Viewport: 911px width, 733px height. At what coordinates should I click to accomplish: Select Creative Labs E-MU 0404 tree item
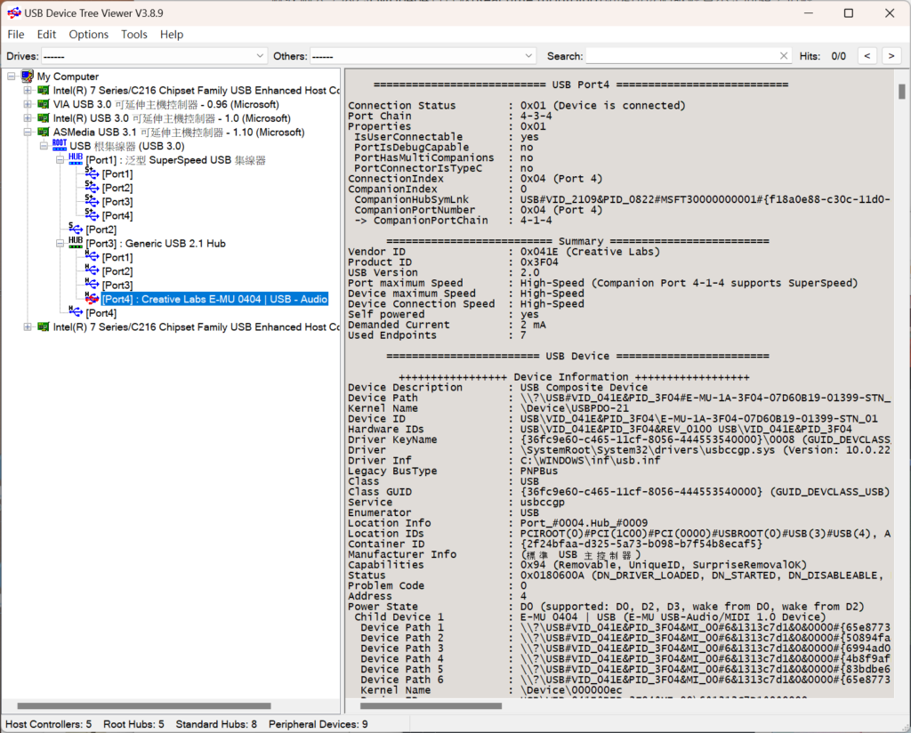(x=215, y=299)
